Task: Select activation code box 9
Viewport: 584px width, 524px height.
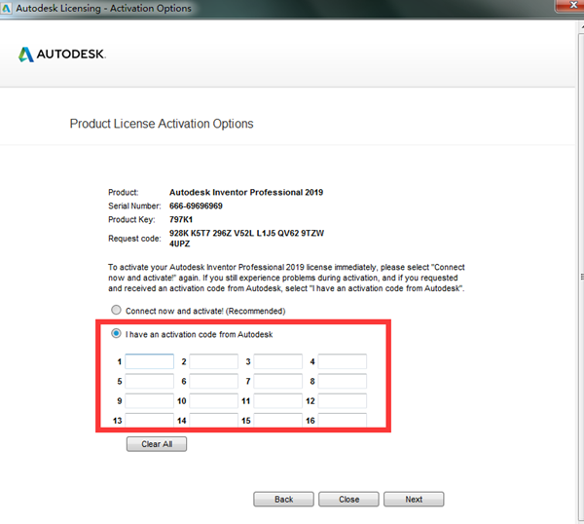Action: pyautogui.click(x=150, y=400)
